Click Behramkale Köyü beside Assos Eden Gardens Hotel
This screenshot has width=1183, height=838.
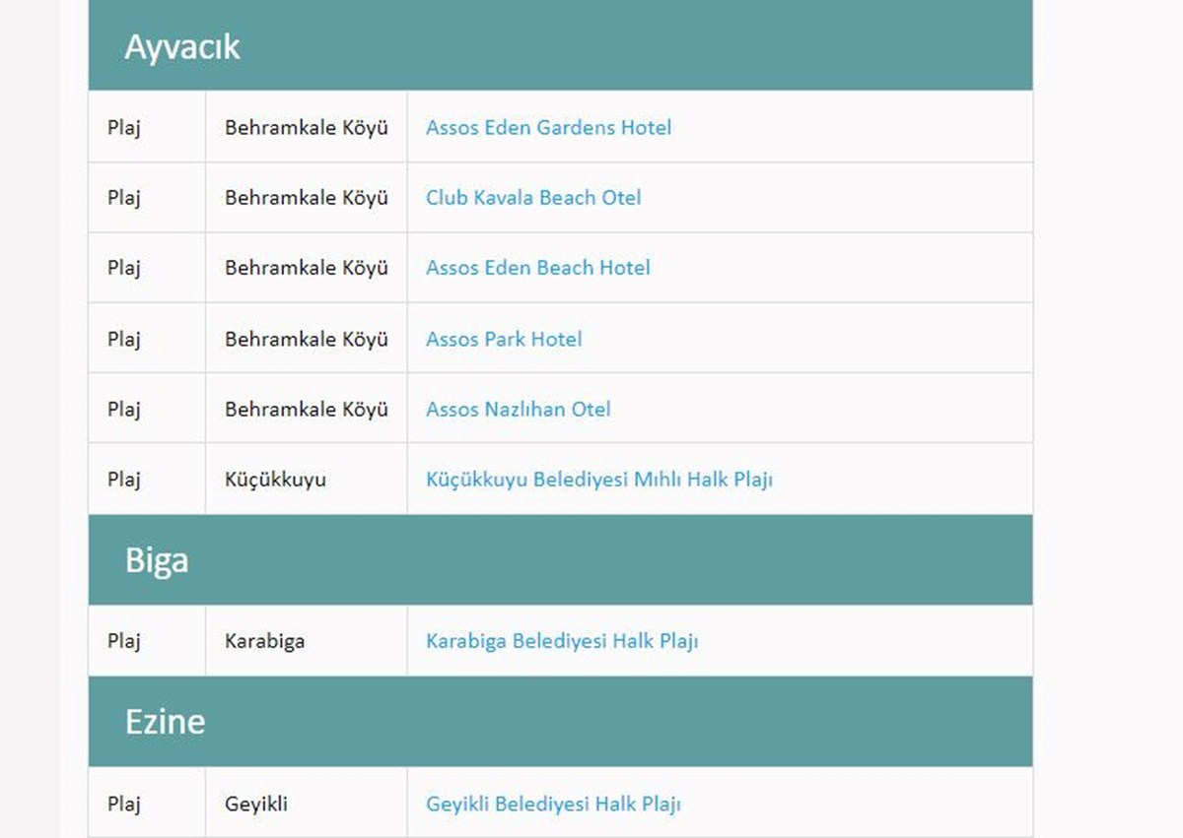307,127
